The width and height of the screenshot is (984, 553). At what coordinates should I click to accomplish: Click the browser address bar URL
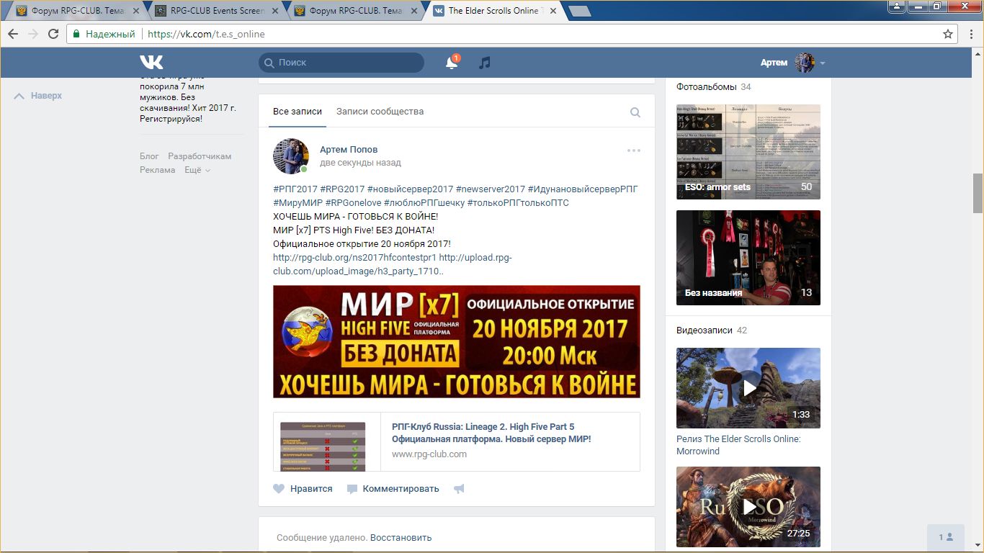pos(206,34)
